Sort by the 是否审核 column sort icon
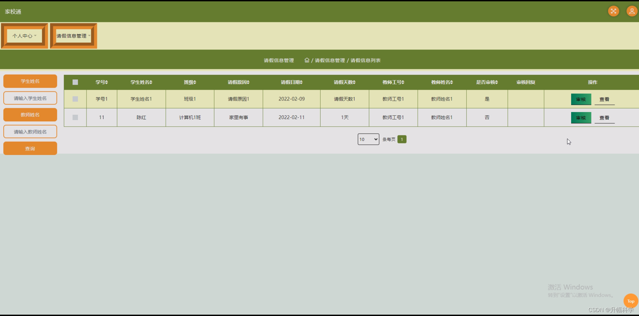Image resolution: width=639 pixels, height=316 pixels. [496, 82]
